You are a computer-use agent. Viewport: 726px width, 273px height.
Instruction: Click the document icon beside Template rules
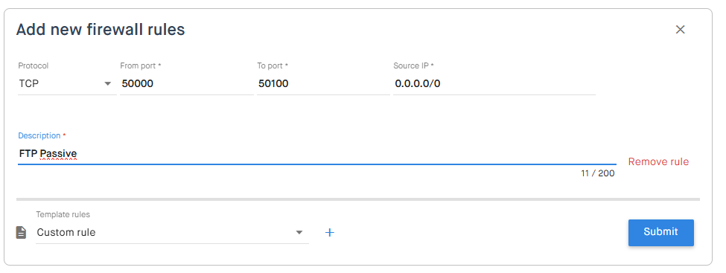click(x=22, y=232)
